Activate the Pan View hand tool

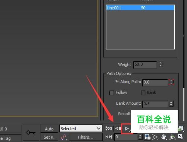tap(164, 137)
